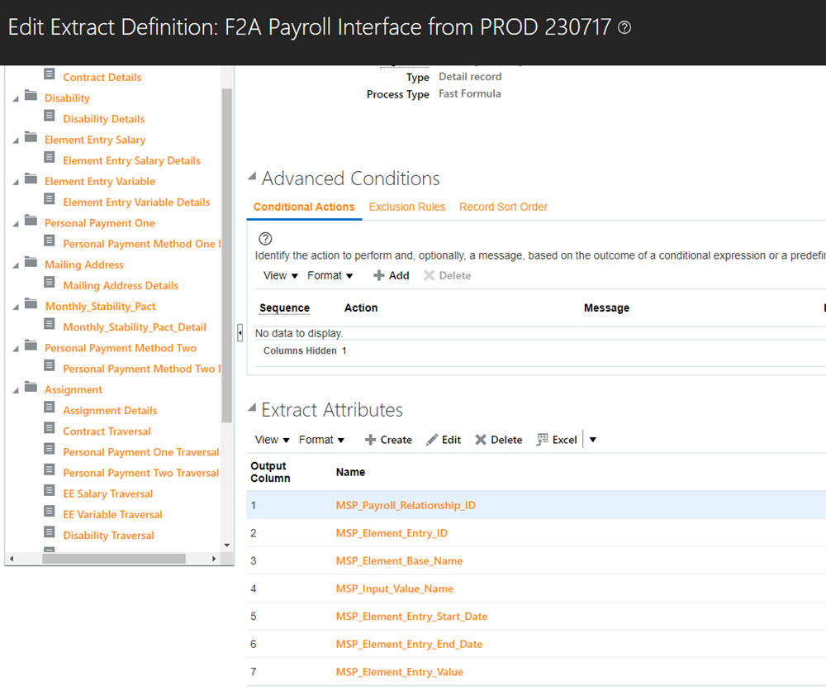This screenshot has width=826, height=691.
Task: Collapse the left pane with the splitter arrow
Action: pyautogui.click(x=240, y=333)
